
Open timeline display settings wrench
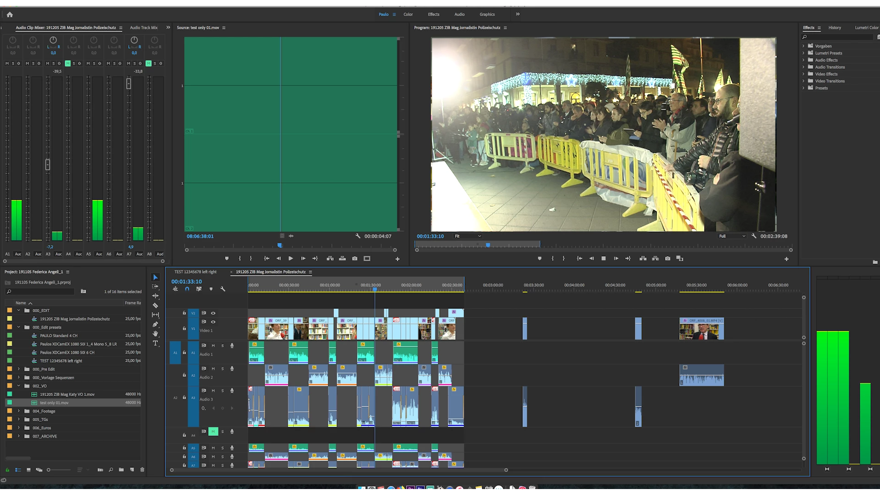point(223,289)
